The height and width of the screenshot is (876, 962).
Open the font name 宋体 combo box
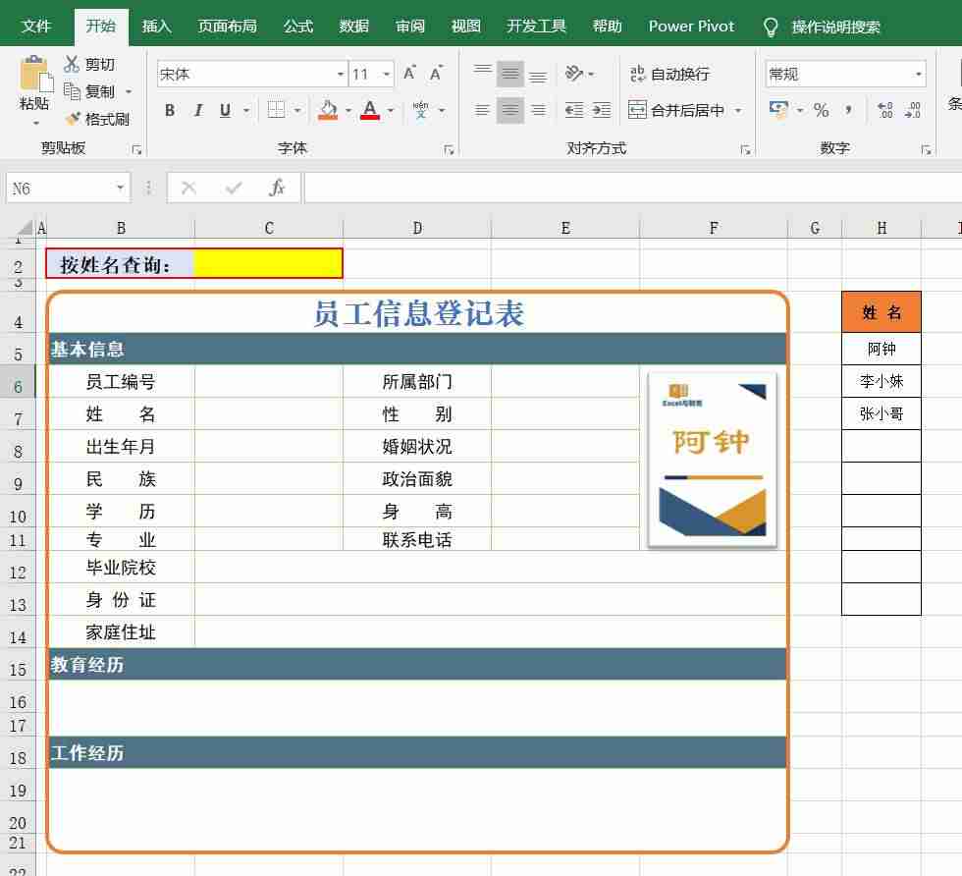click(251, 74)
